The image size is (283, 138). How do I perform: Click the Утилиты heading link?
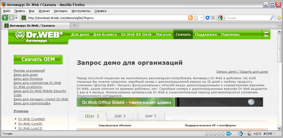tap(21, 111)
